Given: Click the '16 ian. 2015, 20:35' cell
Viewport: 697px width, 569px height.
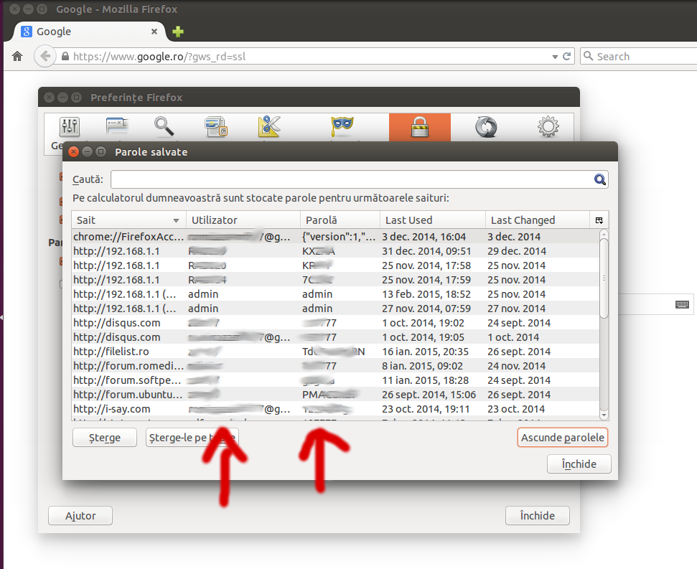Looking at the screenshot, I should [425, 352].
